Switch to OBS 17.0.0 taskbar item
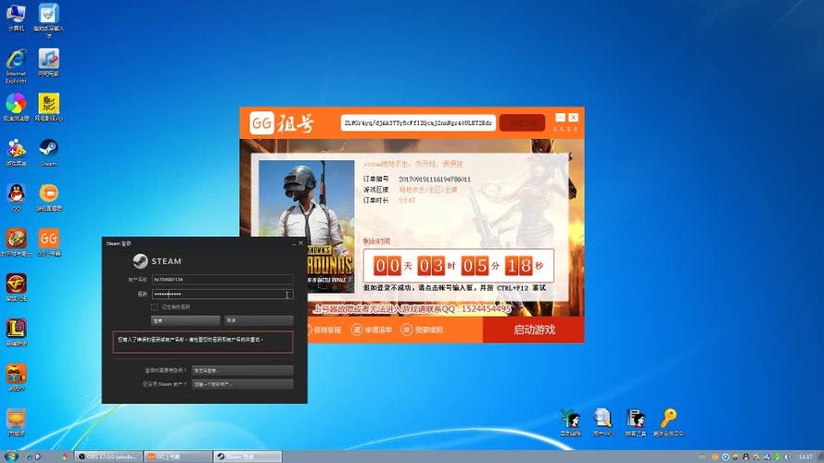Image resolution: width=824 pixels, height=463 pixels. [x=108, y=457]
